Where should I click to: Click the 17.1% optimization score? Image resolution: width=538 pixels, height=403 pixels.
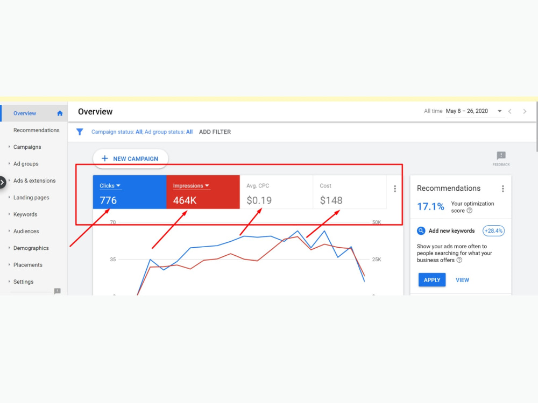point(430,207)
